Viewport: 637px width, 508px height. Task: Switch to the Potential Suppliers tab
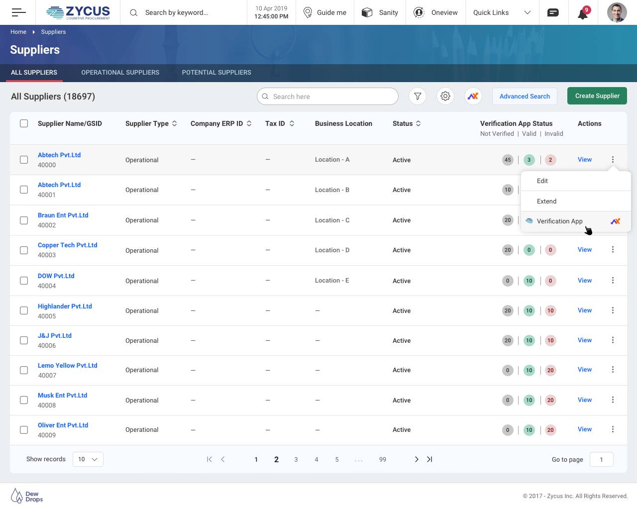216,72
